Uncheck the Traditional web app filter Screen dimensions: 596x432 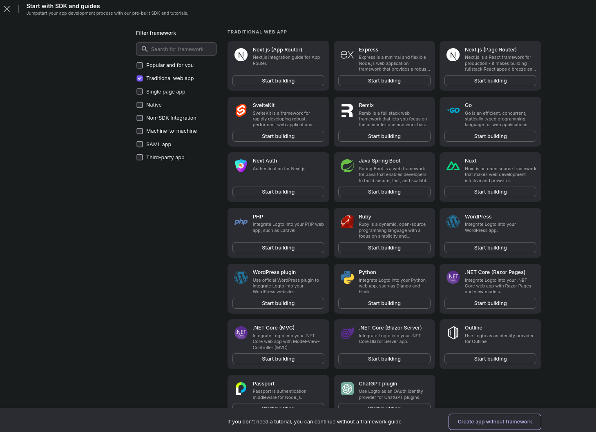[x=140, y=78]
